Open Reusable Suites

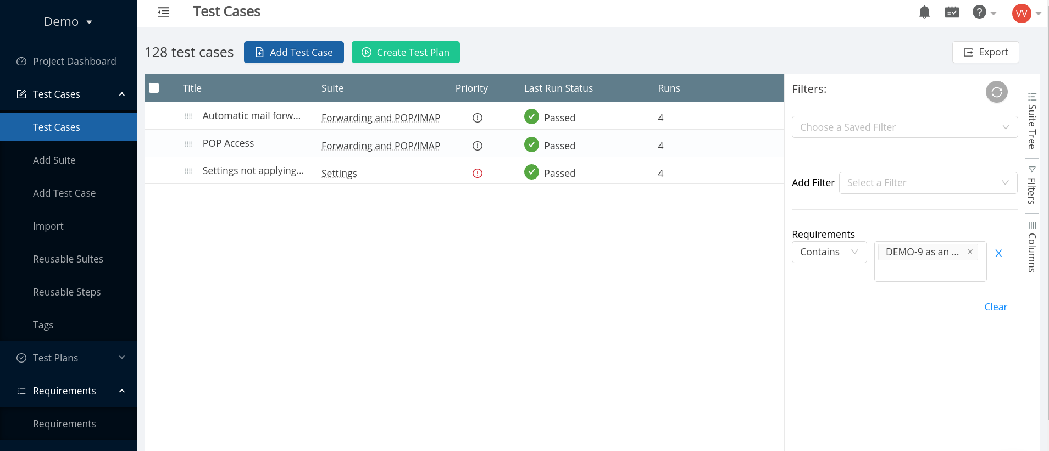(x=68, y=259)
